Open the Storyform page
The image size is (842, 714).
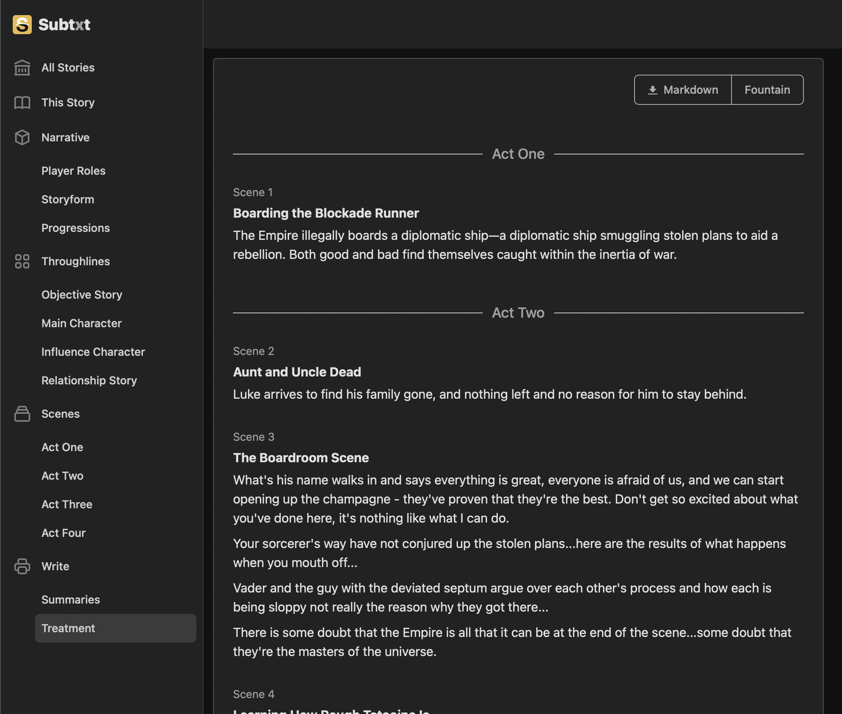68,200
